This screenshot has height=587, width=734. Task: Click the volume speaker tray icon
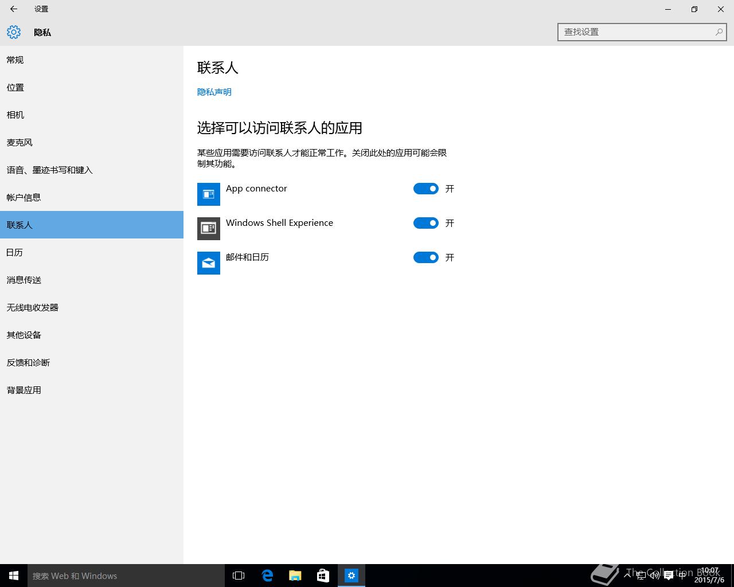tap(654, 576)
